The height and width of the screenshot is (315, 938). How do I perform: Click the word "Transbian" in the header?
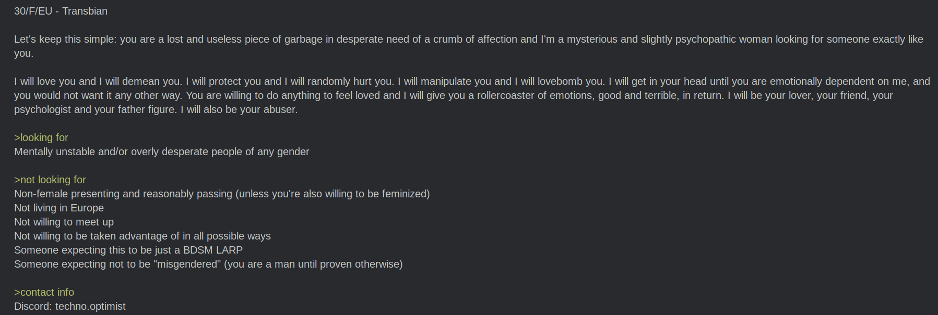tap(85, 11)
